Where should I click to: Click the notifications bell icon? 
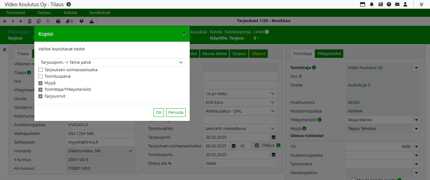point(372,4)
